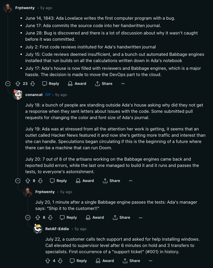The width and height of the screenshot is (213, 268).
Task: Open the overflow menu on RetAF-Eddie's comment
Action: point(150,261)
